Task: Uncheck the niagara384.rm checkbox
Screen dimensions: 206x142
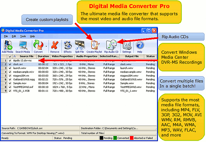Action: [x=10, y=76]
